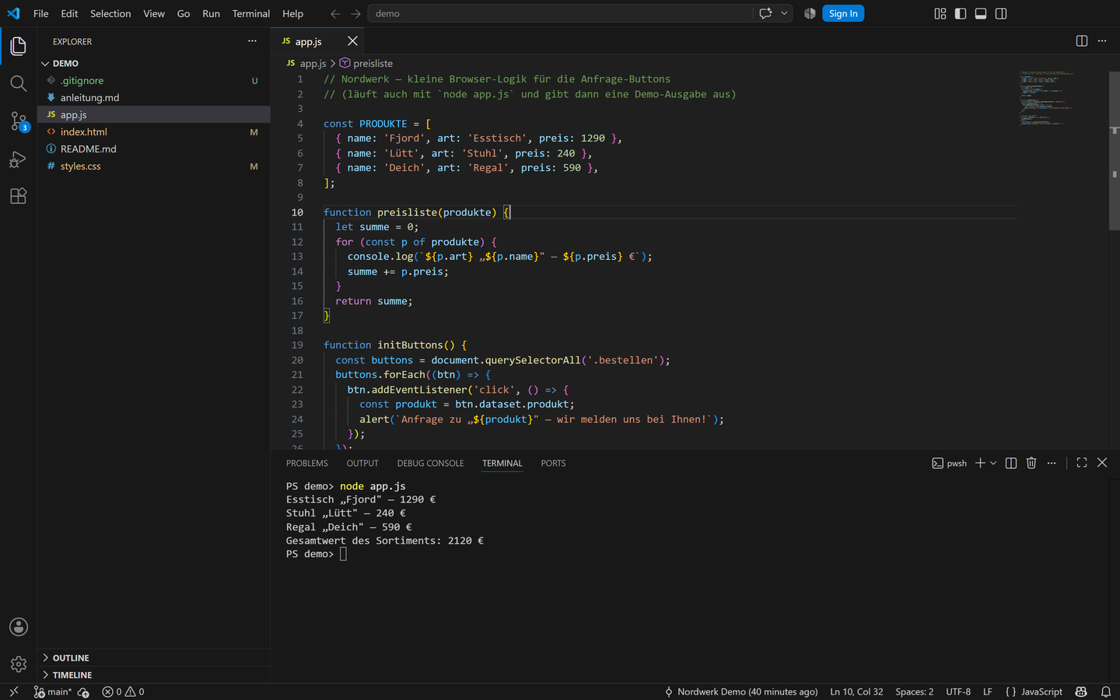Viewport: 1120px width, 700px height.
Task: Click the pwsh terminal profile label
Action: point(950,463)
